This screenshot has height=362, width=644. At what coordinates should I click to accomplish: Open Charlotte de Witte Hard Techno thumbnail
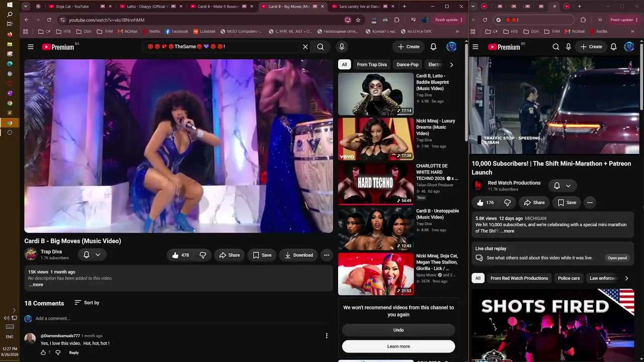[376, 184]
